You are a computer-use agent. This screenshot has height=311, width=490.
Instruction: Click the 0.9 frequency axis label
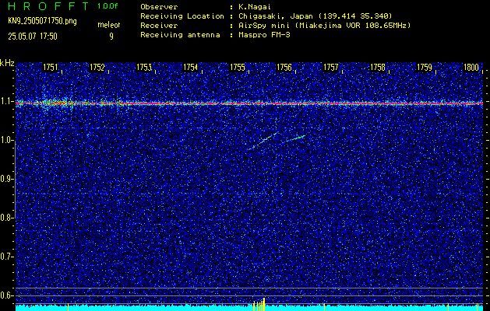[x=6, y=180]
